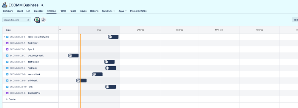
Task: Click the Today button at right edge
Action: [295, 20]
